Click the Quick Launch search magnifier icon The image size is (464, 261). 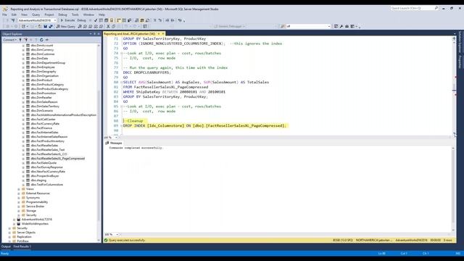[436, 8]
